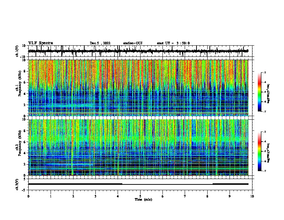Click the "-7" label on ch.1 color scale

click(264, 111)
